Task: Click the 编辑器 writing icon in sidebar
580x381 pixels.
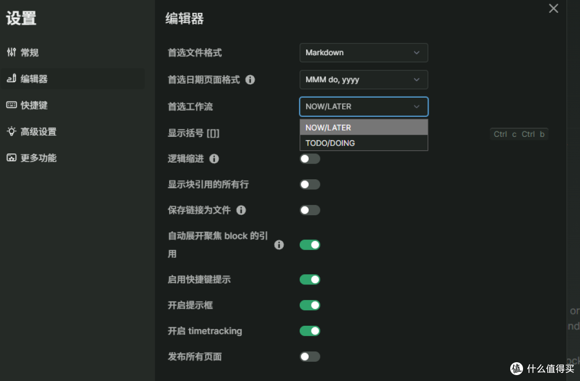Action: (x=11, y=78)
